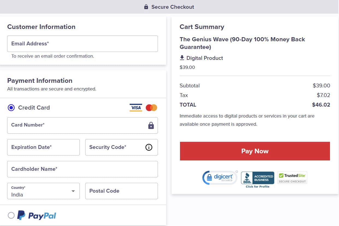The height and width of the screenshot is (226, 339).
Task: View the Cart Summary section
Action: (x=202, y=27)
